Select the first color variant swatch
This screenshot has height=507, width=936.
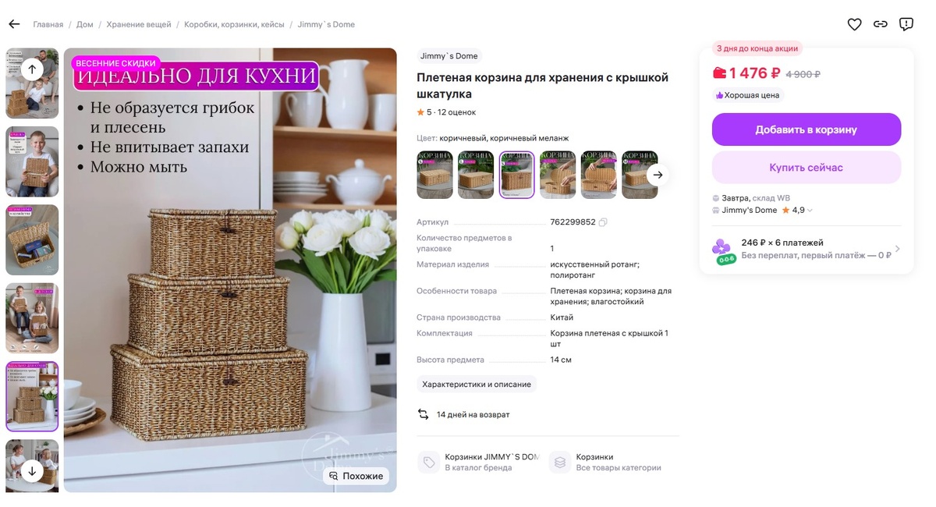pos(434,175)
